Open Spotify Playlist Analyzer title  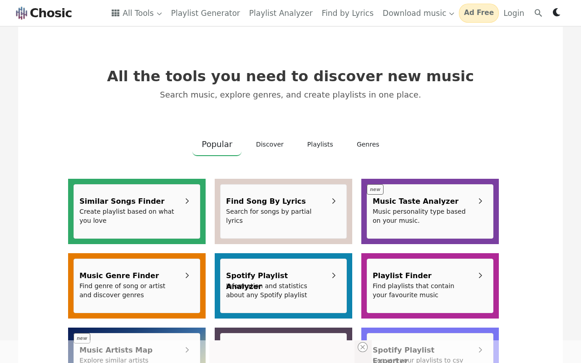point(257,280)
